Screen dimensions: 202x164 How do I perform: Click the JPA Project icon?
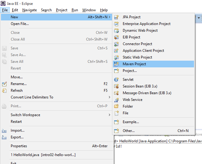(116, 17)
